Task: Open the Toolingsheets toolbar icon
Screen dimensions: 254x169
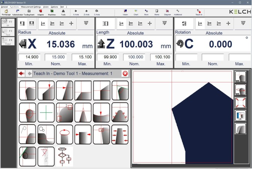Action: [29, 12]
